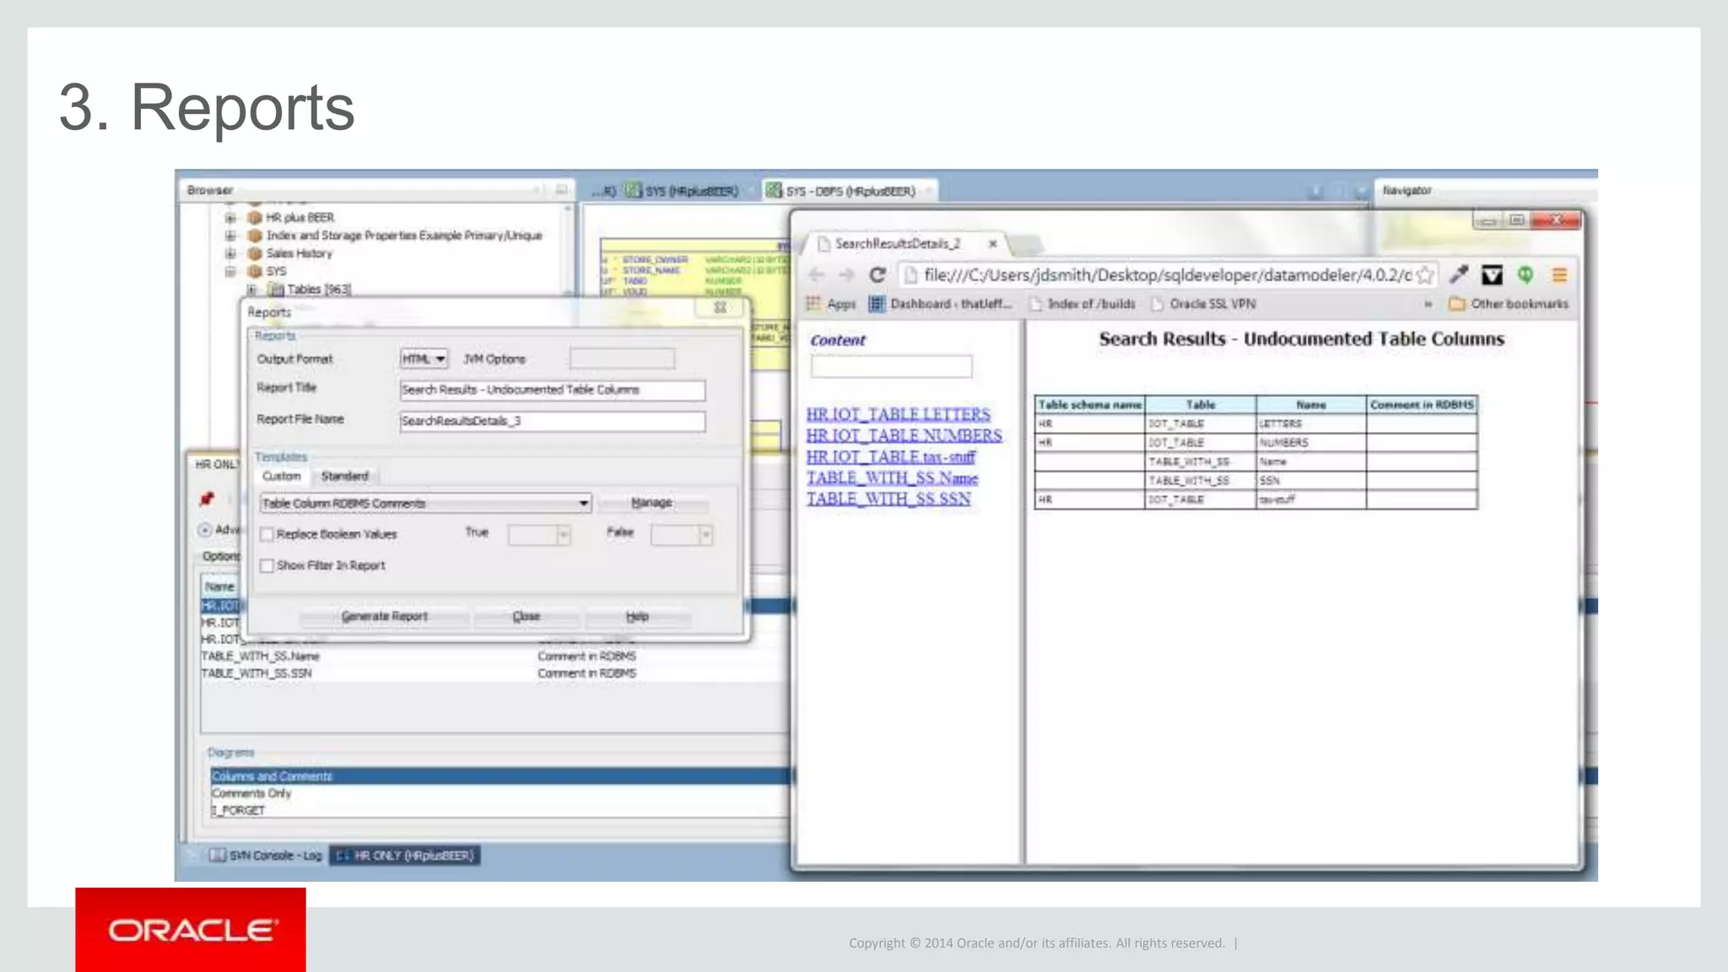The height and width of the screenshot is (972, 1728).
Task: Click the Content search box in browser
Action: pos(891,366)
